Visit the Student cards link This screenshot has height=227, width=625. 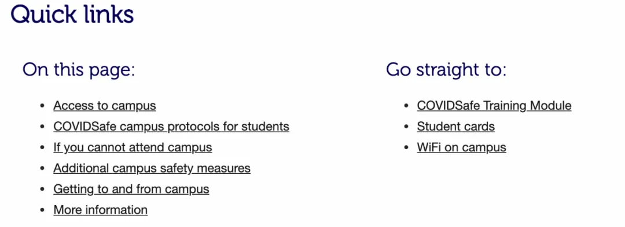click(455, 126)
